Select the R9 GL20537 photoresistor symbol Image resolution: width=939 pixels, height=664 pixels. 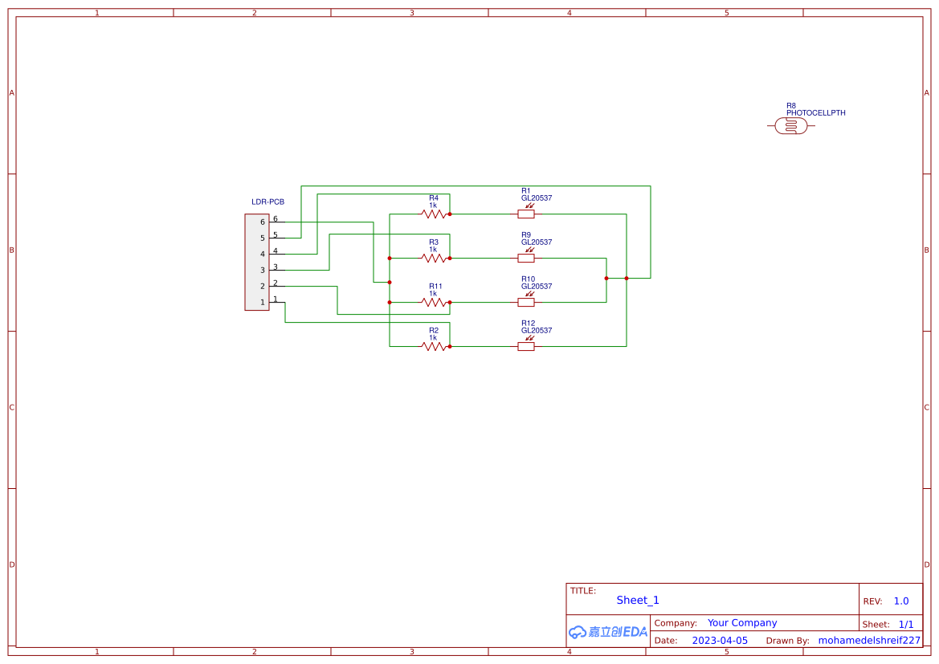click(526, 258)
